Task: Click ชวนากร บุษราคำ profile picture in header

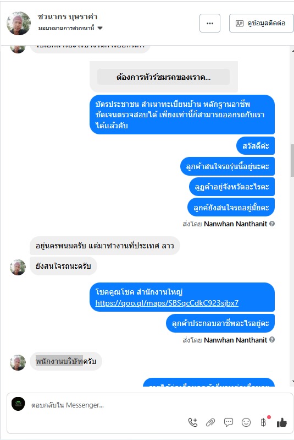Action: point(19,23)
